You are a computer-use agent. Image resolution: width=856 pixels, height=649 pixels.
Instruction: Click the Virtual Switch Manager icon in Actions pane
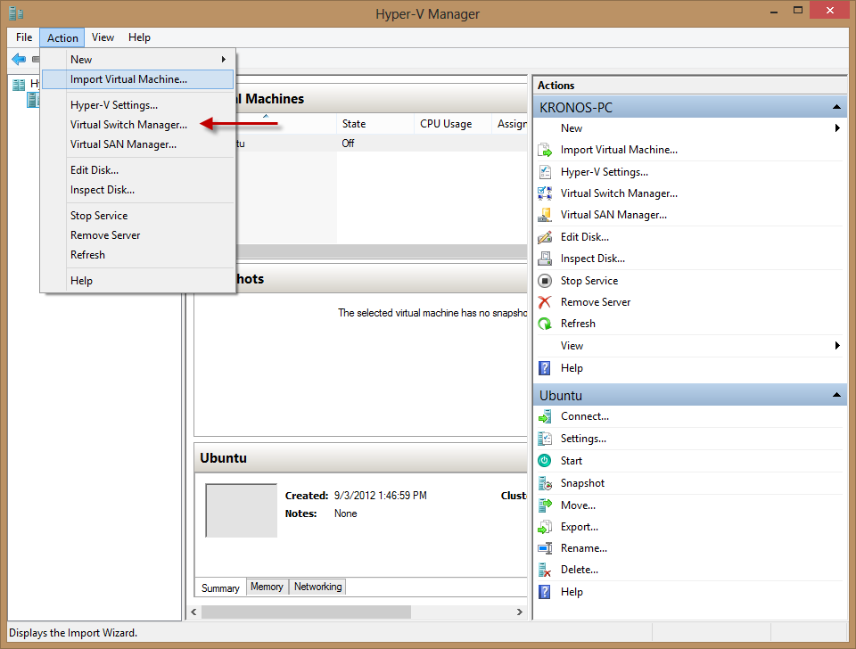tap(545, 193)
